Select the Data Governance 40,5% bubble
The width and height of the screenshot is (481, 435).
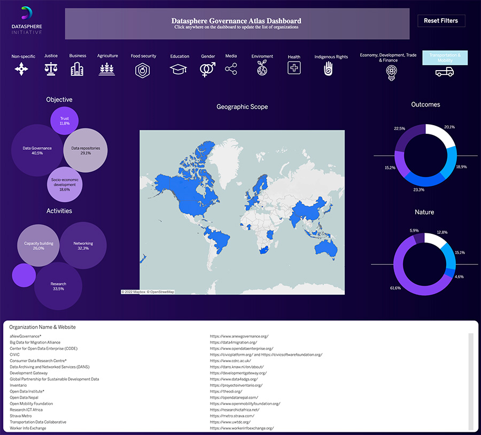[x=37, y=150]
